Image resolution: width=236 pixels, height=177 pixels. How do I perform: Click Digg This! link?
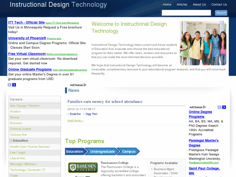(92, 114)
